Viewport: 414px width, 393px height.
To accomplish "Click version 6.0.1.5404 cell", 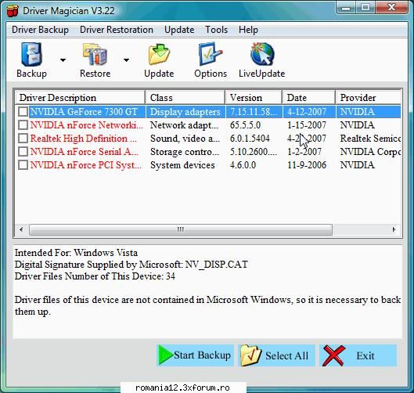I will click(x=250, y=138).
